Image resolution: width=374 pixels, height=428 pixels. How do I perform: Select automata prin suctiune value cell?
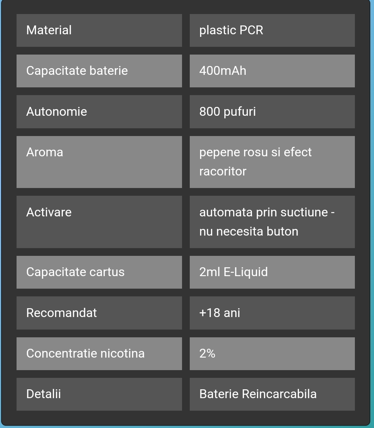(272, 222)
